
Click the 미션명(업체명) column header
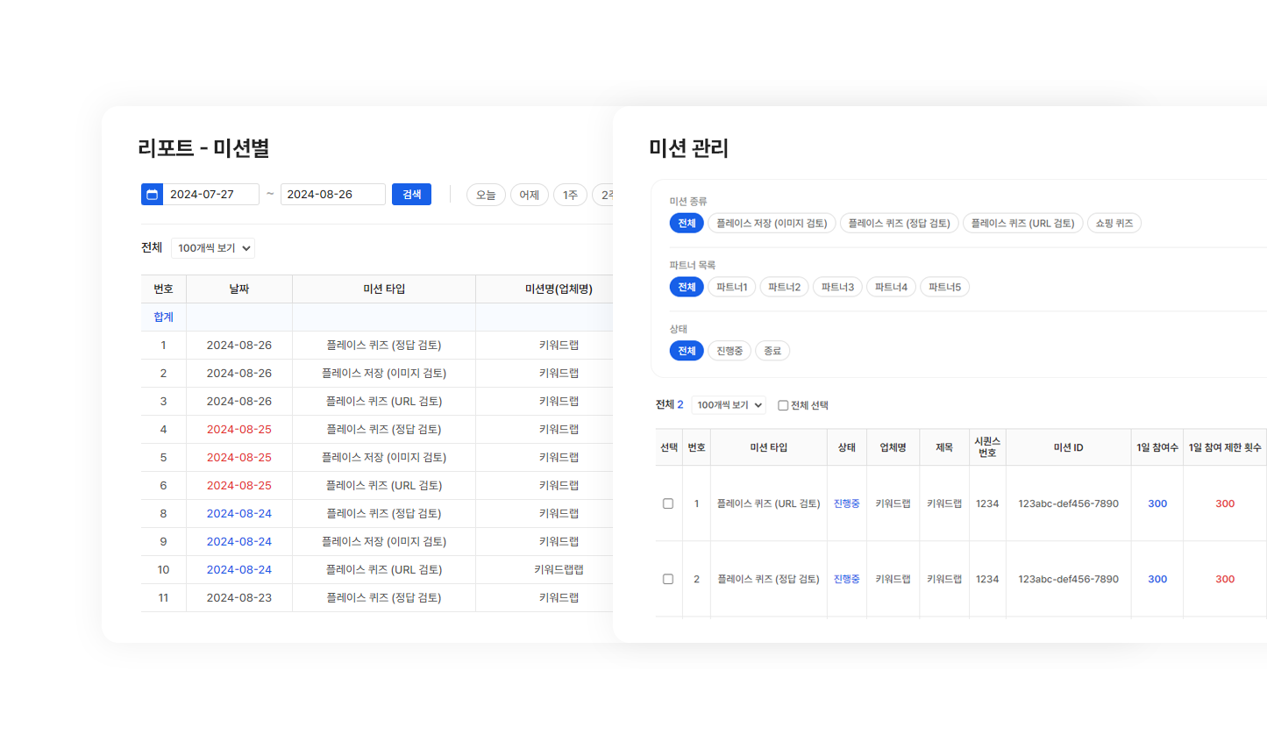[559, 289]
